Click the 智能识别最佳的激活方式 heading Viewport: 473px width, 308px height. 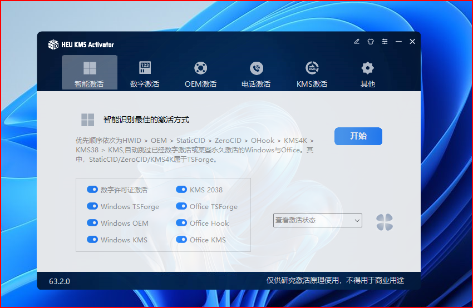(146, 120)
